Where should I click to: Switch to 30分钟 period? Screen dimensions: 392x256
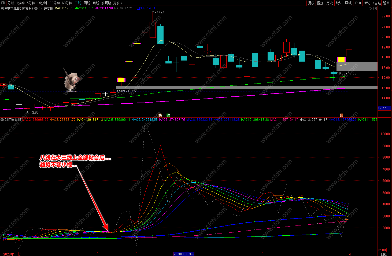(x=55, y=3)
